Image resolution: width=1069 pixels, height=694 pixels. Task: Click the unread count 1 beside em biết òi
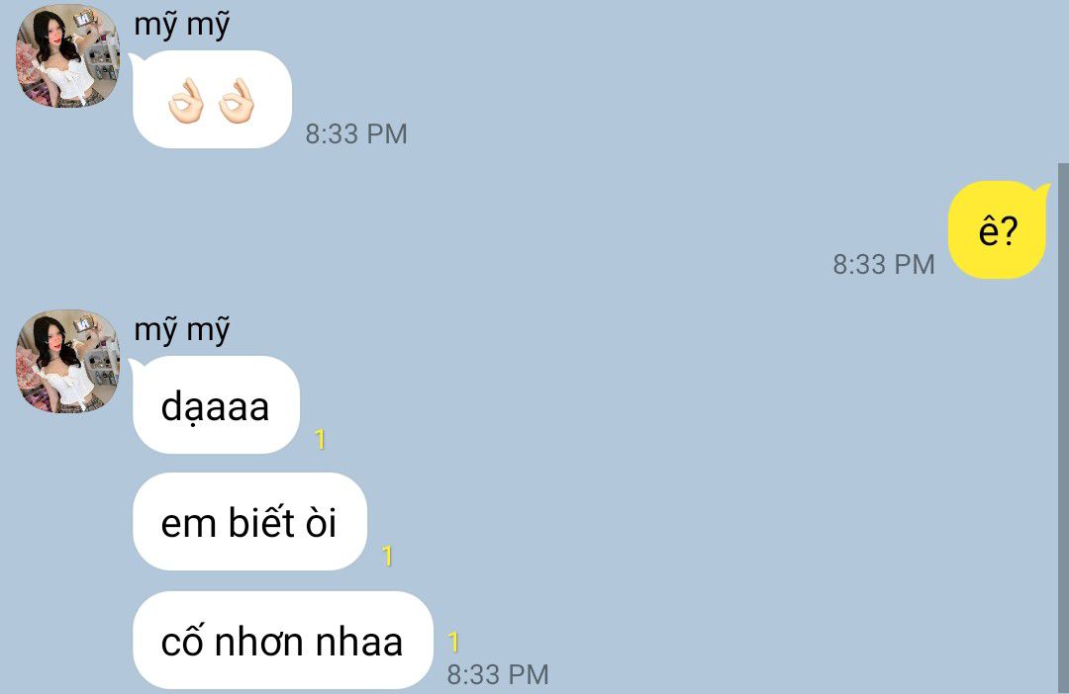(387, 557)
